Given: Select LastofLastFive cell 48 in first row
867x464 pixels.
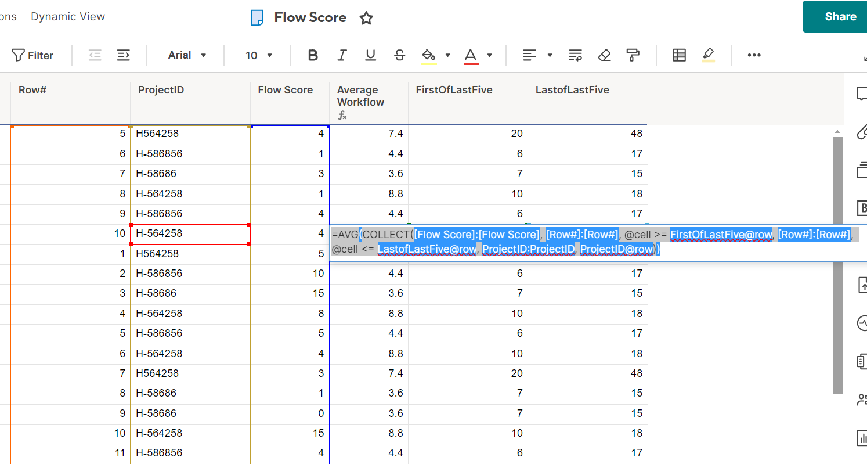Looking at the screenshot, I should [587, 134].
